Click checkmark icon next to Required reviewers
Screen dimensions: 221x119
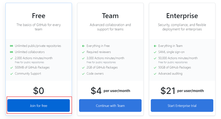(x=83, y=52)
